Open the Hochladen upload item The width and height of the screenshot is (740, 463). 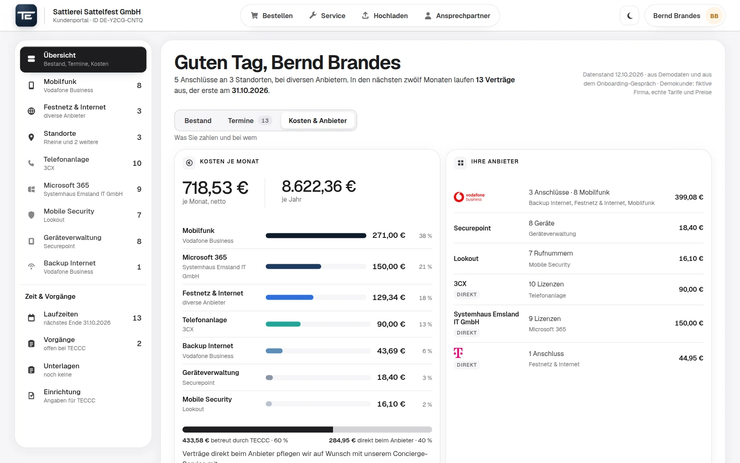pos(385,16)
